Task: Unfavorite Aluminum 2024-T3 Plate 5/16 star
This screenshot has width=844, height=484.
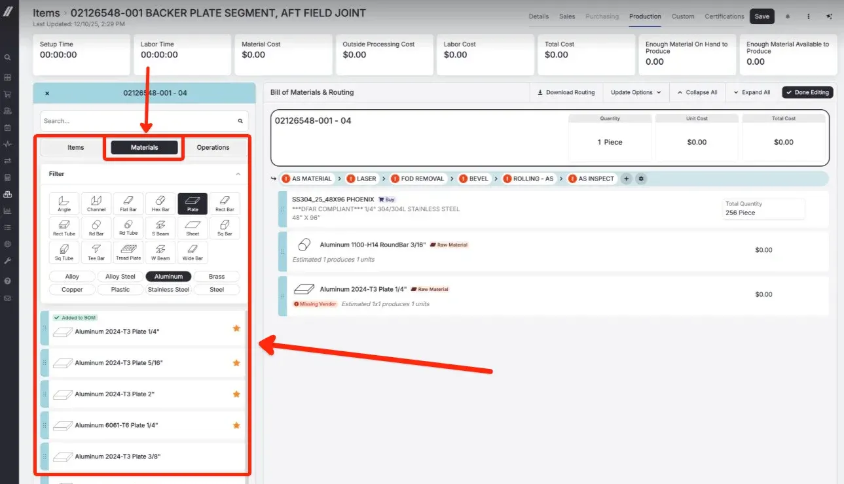Action: pyautogui.click(x=236, y=362)
